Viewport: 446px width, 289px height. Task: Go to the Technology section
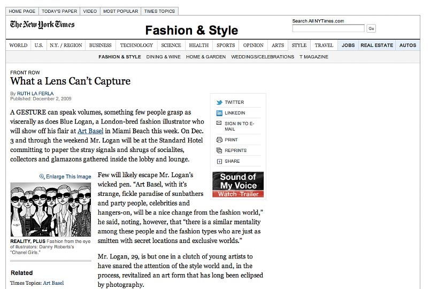pyautogui.click(x=136, y=45)
